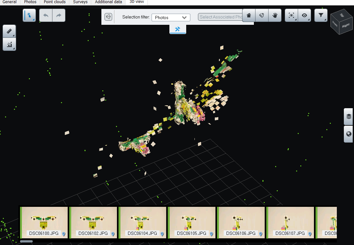The image size is (354, 245).
Task: Click the Right face of view cube
Action: (x=346, y=25)
